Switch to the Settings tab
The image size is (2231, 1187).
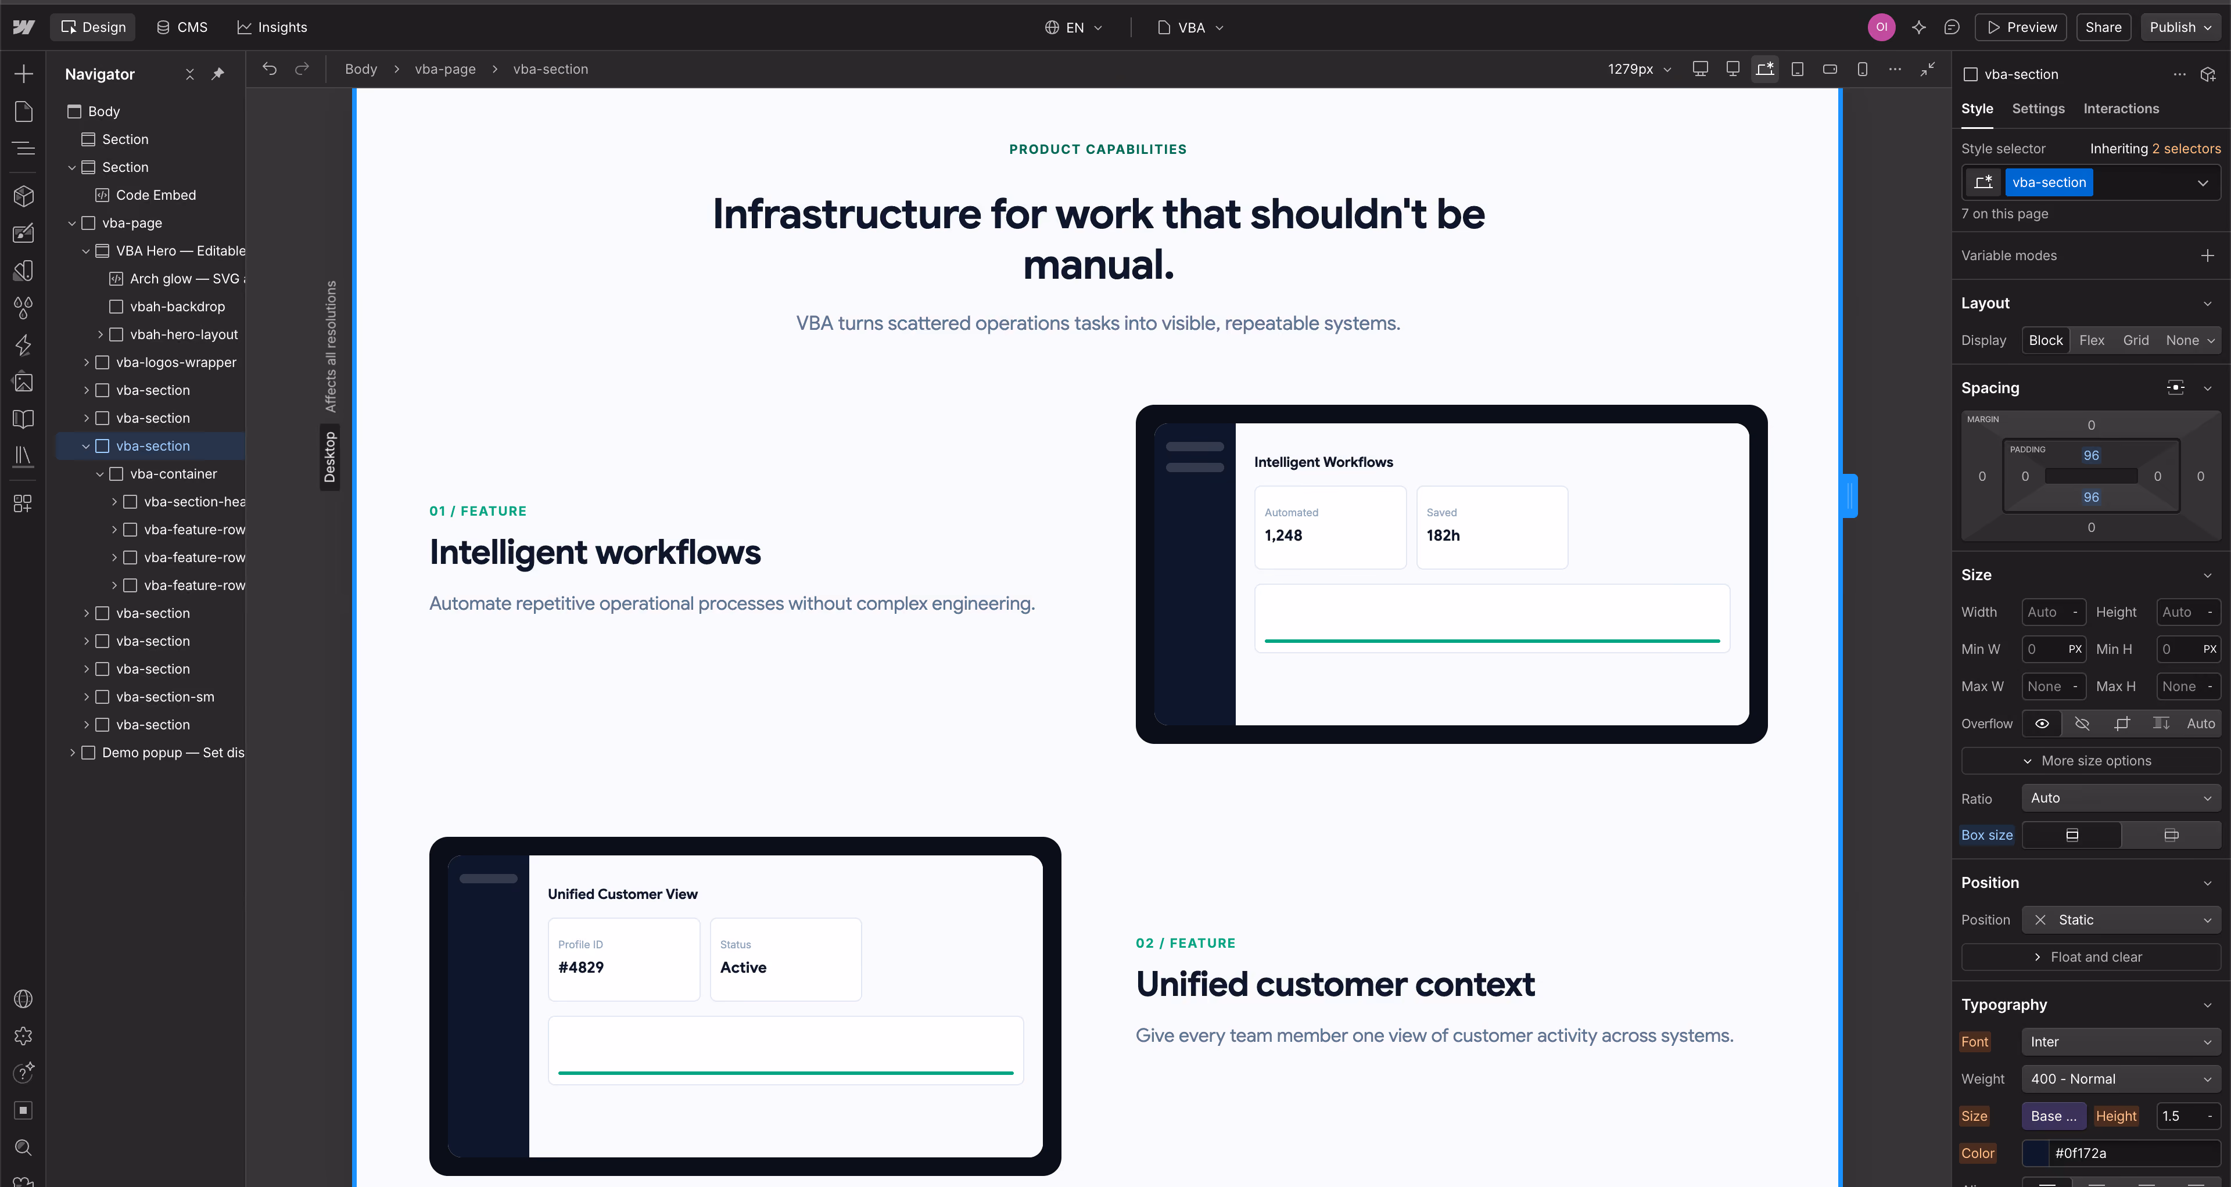(x=2038, y=108)
